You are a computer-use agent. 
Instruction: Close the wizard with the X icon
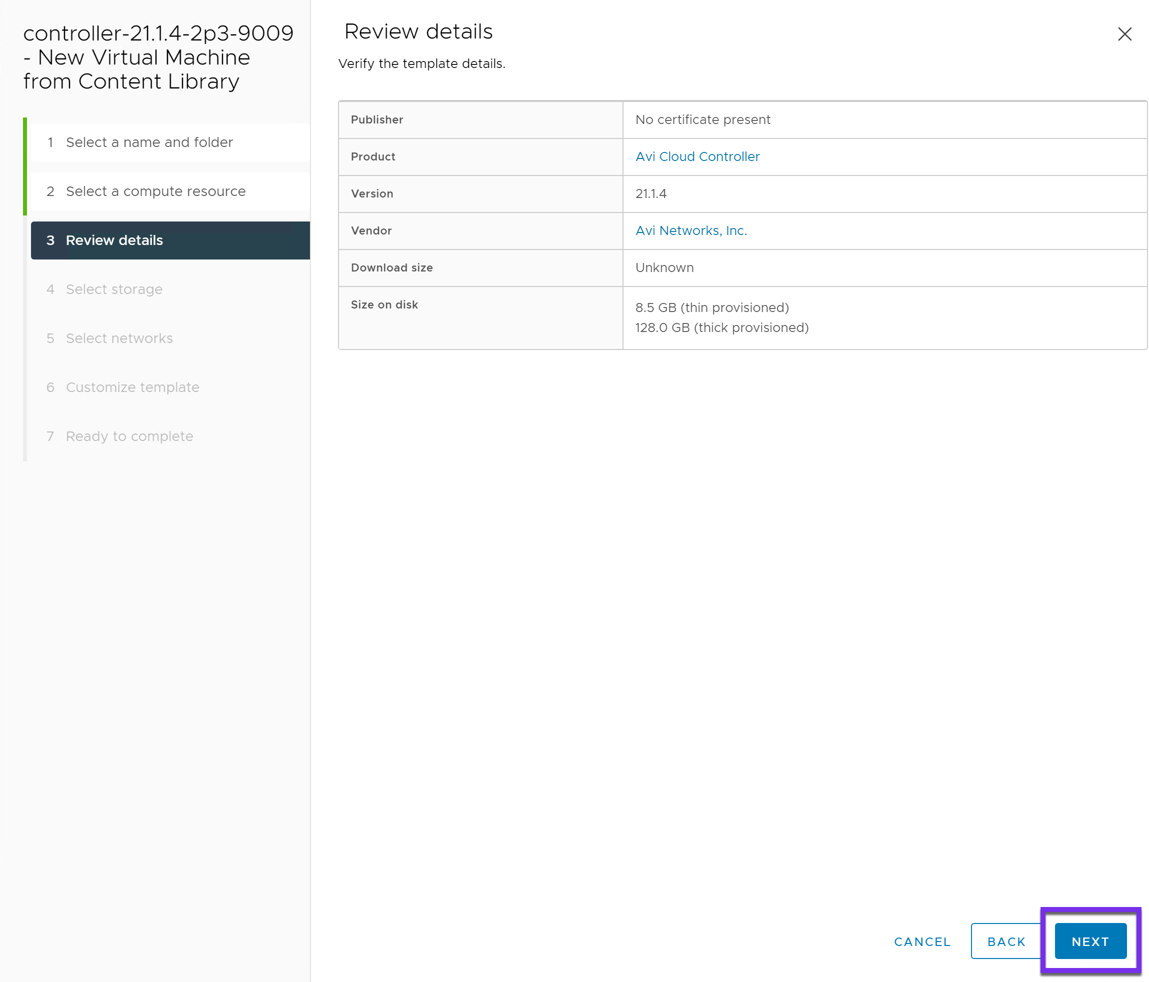pos(1124,34)
